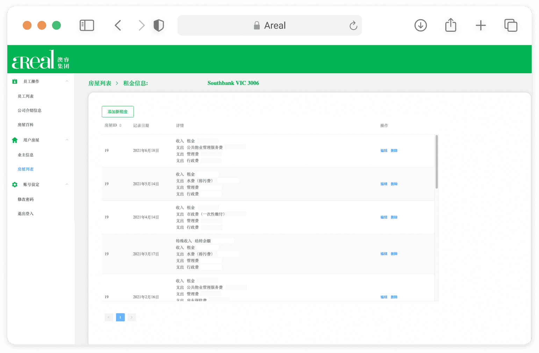Viewport: 539px width, 353px height.
Task: Click the 添加新租金 button
Action: pos(118,112)
